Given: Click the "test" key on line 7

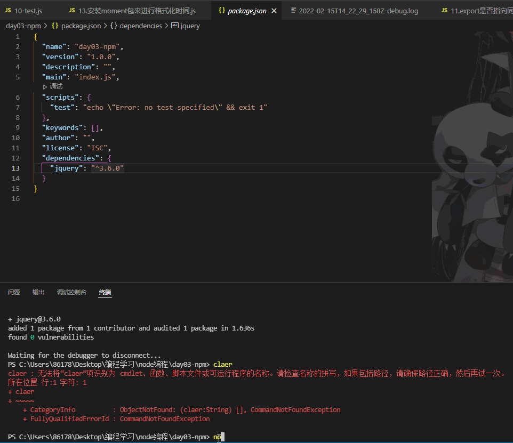Looking at the screenshot, I should coord(62,108).
